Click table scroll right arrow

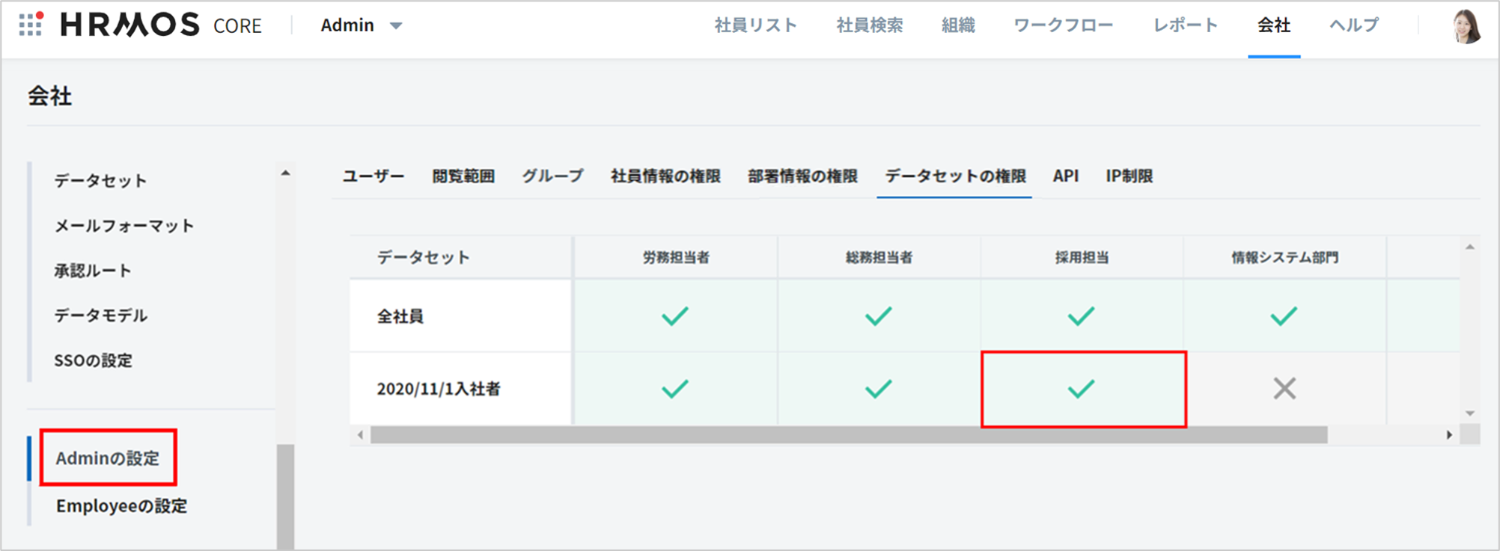[1449, 434]
